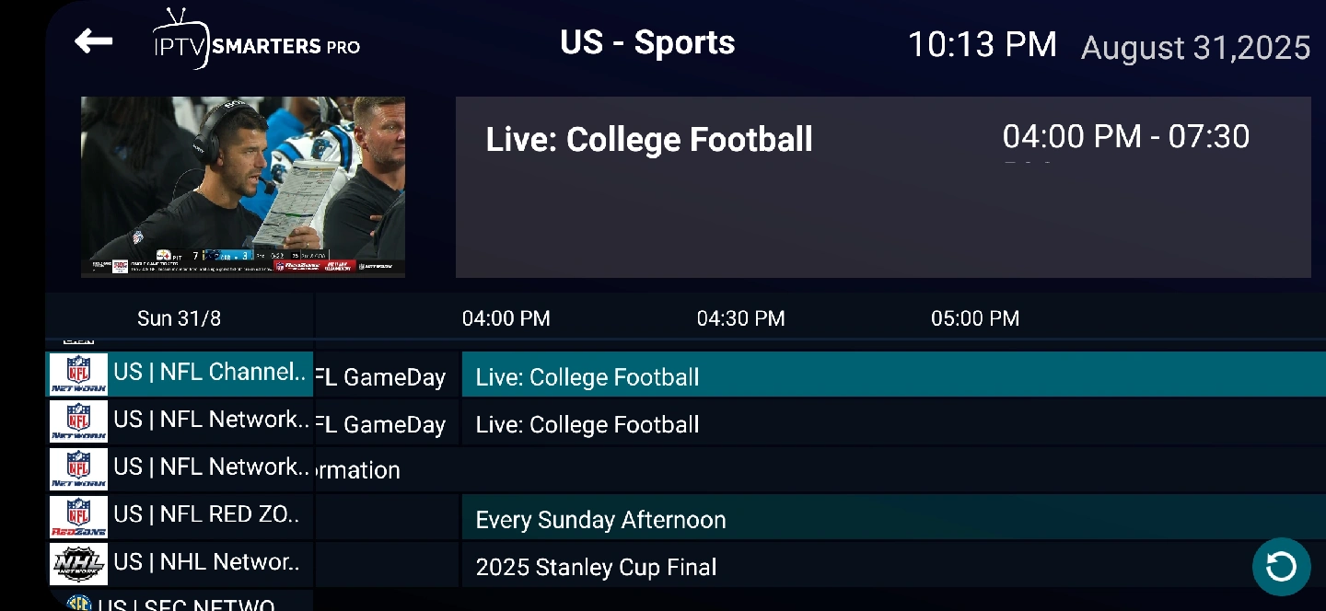Image resolution: width=1326 pixels, height=611 pixels.
Task: Select US | NHL Networ.. channel row
Action: (208, 562)
